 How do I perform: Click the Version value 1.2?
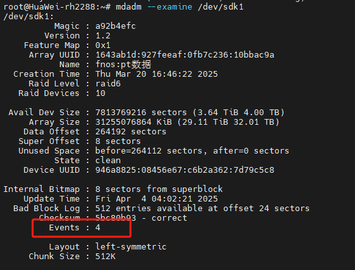click(103, 36)
